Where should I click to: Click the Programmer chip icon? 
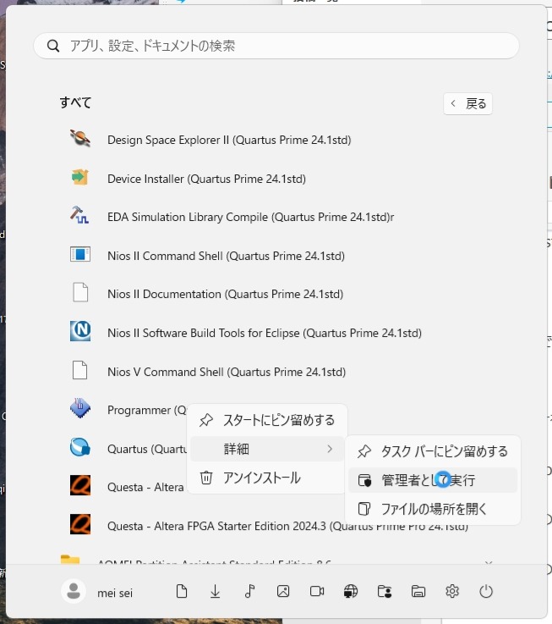(79, 408)
